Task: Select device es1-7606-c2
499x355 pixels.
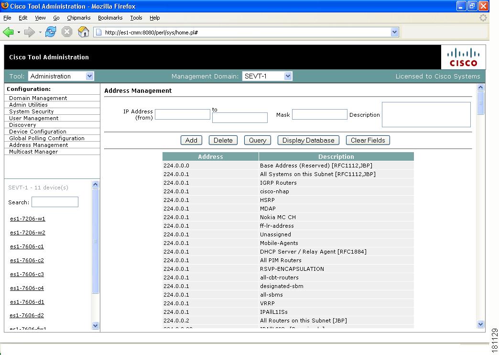Action: click(27, 260)
